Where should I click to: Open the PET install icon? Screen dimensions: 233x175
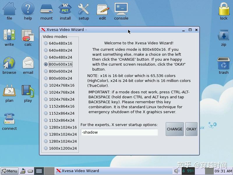pos(65,9)
